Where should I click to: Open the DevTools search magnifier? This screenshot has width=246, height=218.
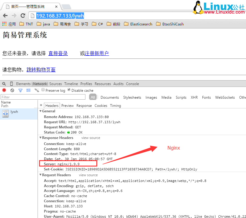4,84
